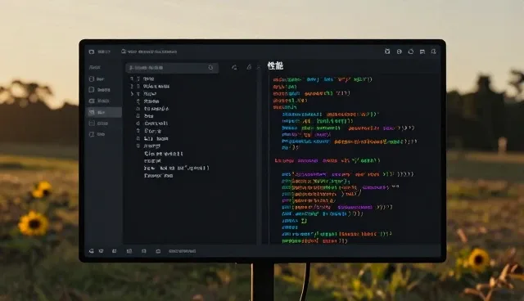Toggle the second icon in the bottom status bar
Viewport: 524px width, 301px height.
click(101, 251)
